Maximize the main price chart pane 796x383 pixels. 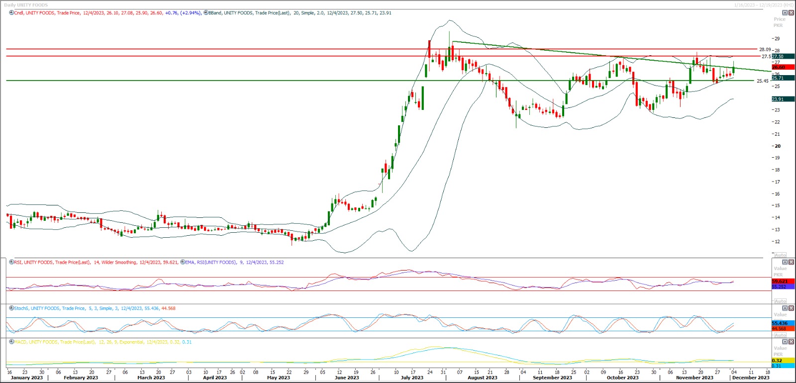pos(786,13)
